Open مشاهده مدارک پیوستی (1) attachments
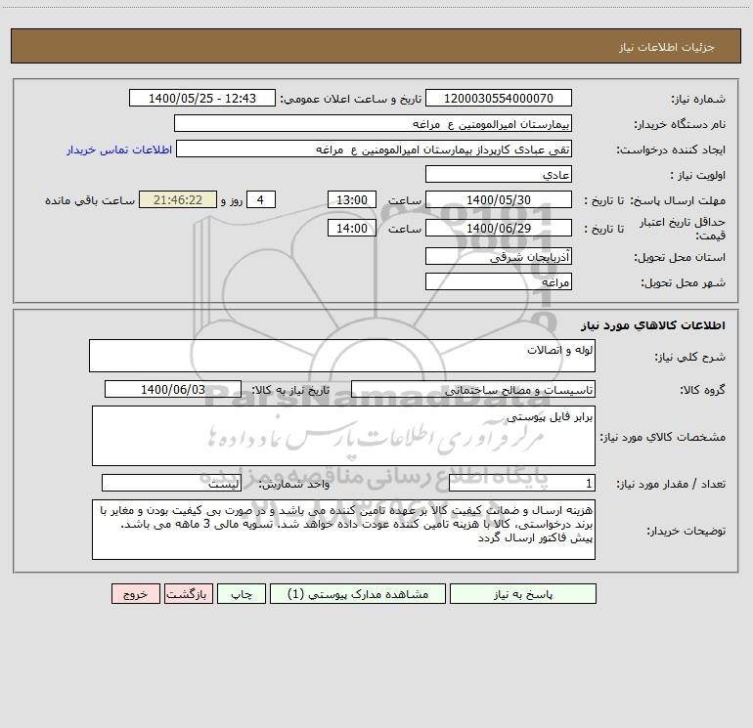Screen dimensions: 753x728 point(358,593)
